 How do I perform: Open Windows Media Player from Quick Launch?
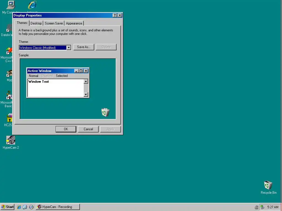(31, 207)
